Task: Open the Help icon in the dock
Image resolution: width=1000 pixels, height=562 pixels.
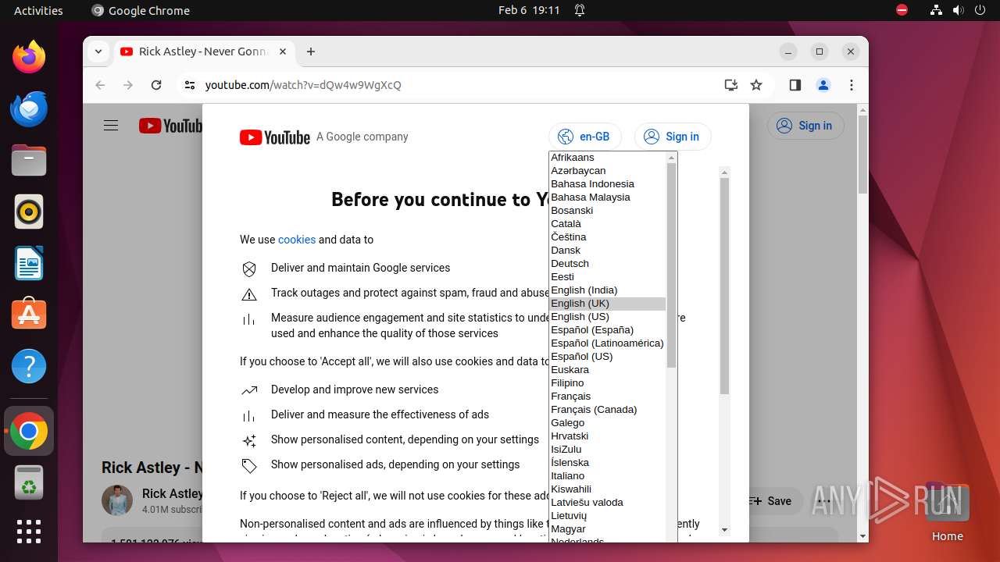Action: 29,366
